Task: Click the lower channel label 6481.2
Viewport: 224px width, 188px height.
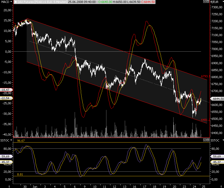Action: (205, 120)
